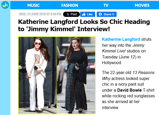Open the JJR site logo home
Screen dimensions: 159x115
point(5,5)
